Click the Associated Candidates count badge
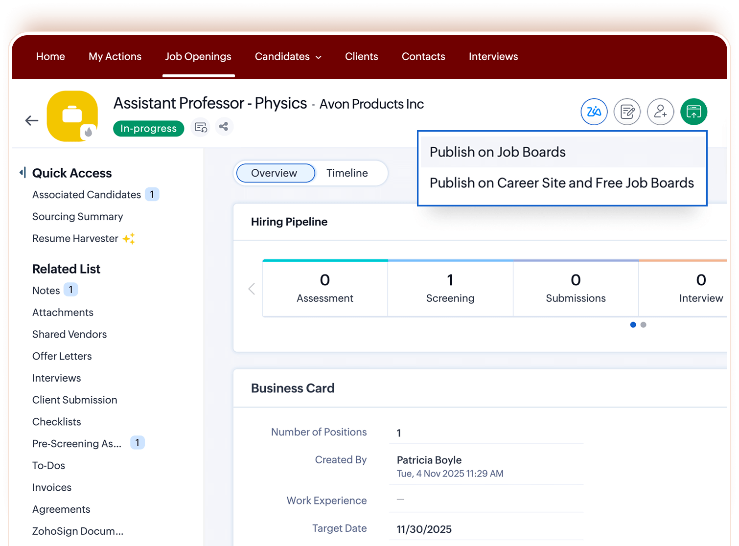 (152, 194)
